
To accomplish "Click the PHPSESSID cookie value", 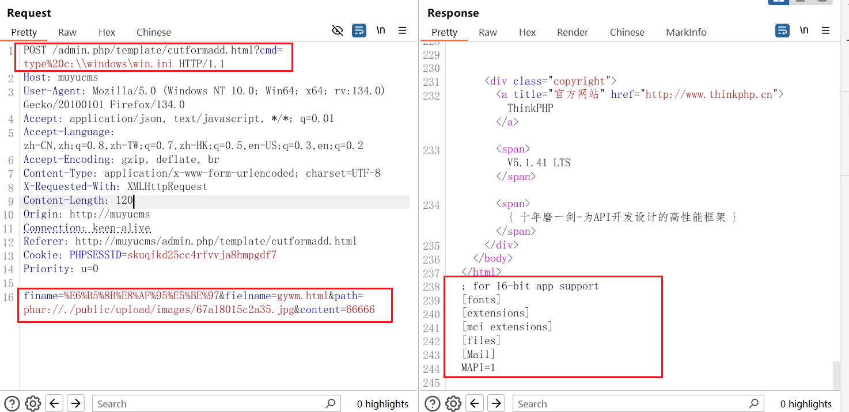I will click(202, 255).
